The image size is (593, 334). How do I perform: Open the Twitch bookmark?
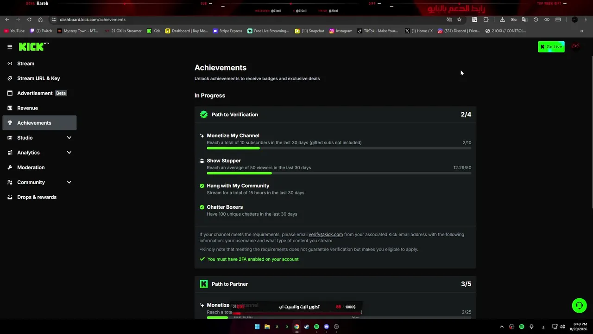coord(41,31)
